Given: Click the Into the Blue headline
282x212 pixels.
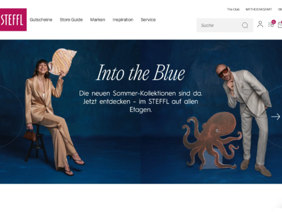Looking at the screenshot, I should (x=140, y=73).
